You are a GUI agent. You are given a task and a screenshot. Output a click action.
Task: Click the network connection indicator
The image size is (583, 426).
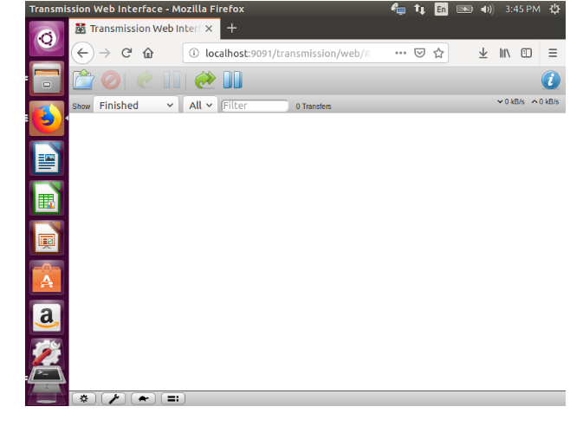click(x=419, y=9)
